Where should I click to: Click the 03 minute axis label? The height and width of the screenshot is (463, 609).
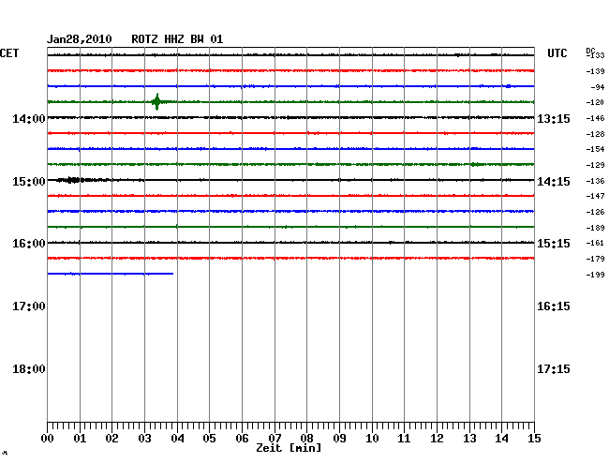pyautogui.click(x=144, y=439)
